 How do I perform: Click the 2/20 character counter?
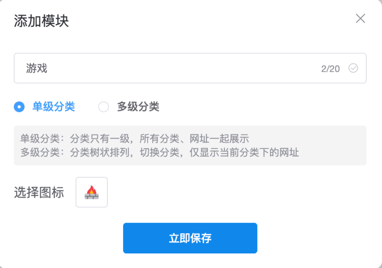330,69
